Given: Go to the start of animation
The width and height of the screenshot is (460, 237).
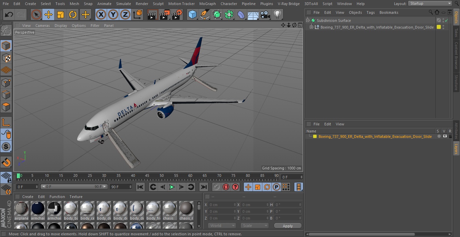Looking at the screenshot, I should (x=140, y=187).
